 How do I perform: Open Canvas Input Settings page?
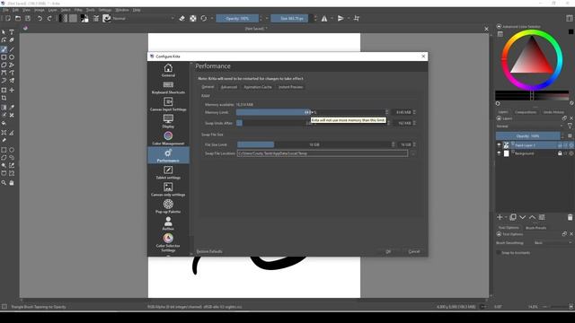coord(168,104)
